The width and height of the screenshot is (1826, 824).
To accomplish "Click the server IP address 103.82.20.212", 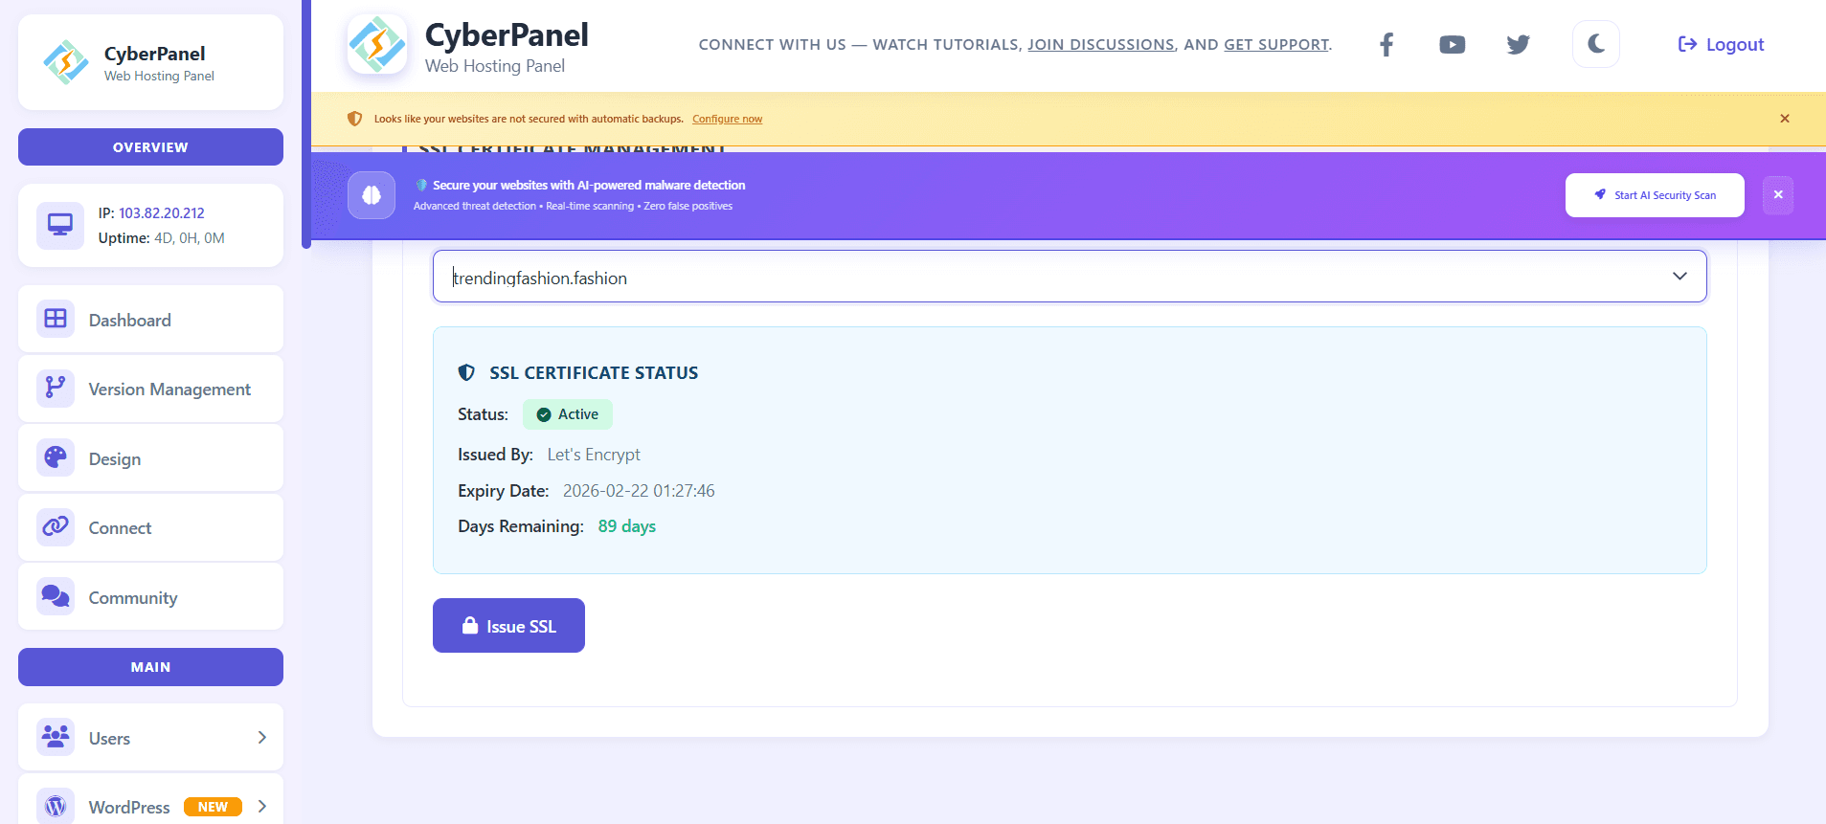I will (161, 213).
